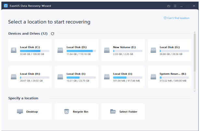Select the New Volume (E:) label
The height and width of the screenshot is (131, 200).
[124, 47]
